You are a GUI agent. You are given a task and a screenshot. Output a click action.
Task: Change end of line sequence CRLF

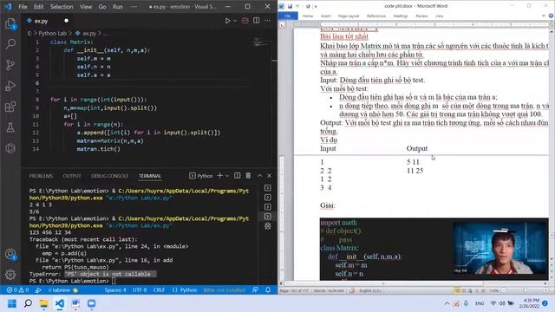(x=159, y=290)
